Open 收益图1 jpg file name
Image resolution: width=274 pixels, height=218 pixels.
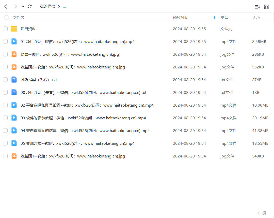[73, 156]
